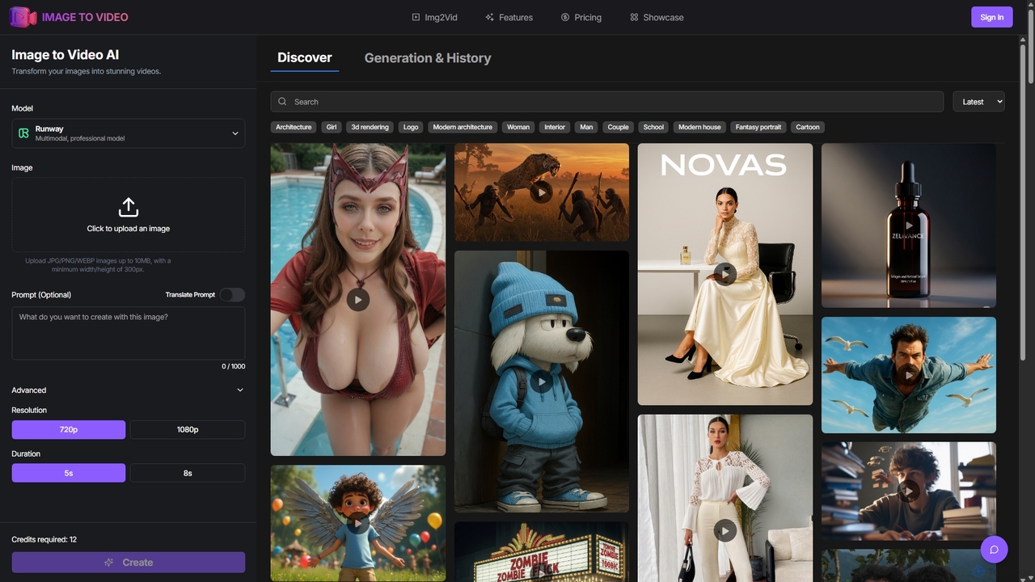
Task: Open the Runway model dropdown
Action: 129,133
